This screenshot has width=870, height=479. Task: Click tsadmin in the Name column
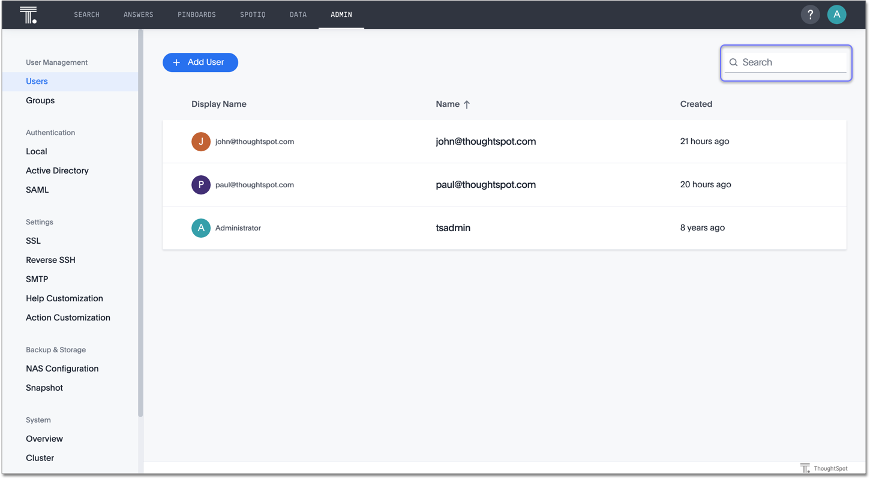(x=453, y=228)
